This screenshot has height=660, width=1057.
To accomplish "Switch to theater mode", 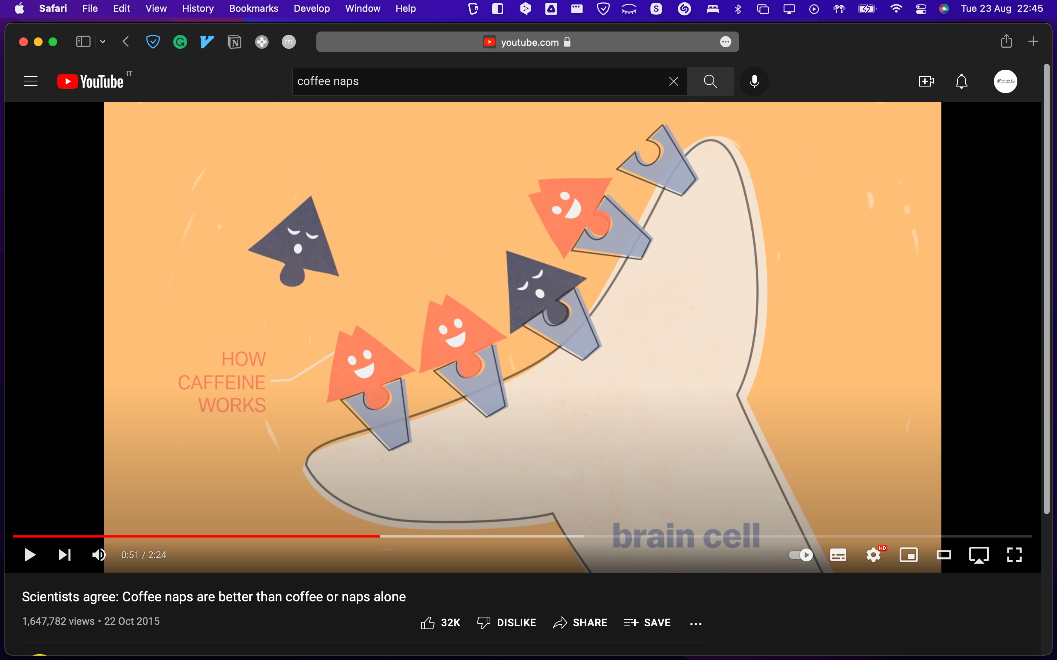I will (x=944, y=555).
